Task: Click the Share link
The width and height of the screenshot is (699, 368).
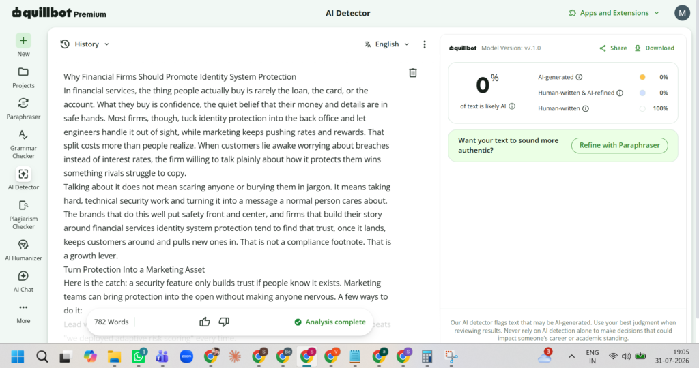Action: click(613, 48)
